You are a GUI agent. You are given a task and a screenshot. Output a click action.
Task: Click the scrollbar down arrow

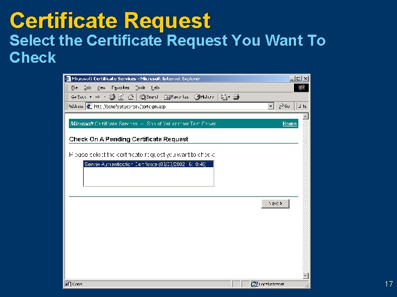point(305,276)
